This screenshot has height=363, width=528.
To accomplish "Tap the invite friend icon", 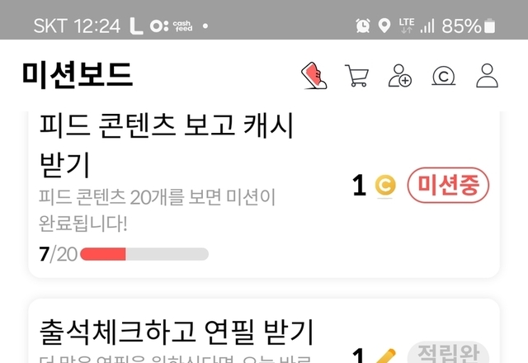I will click(x=400, y=75).
